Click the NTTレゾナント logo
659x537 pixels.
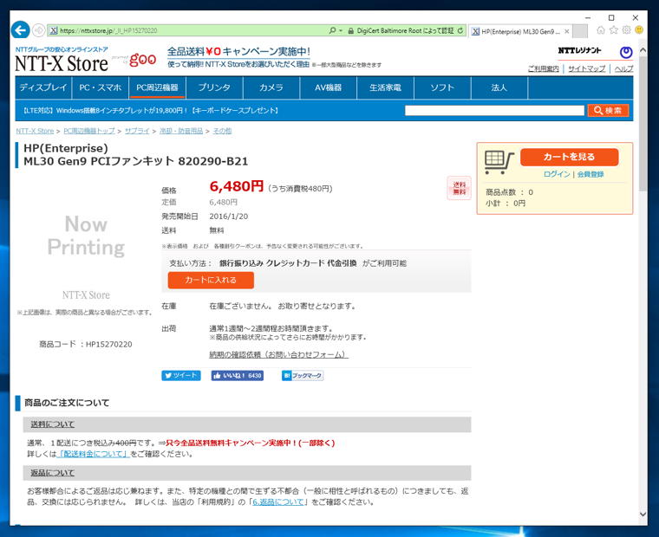coord(579,50)
